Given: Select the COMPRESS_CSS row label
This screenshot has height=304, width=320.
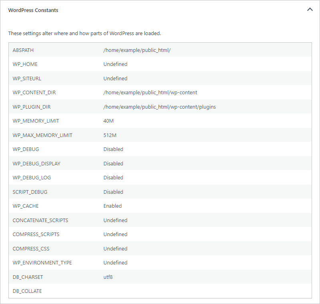Looking at the screenshot, I should 31,248.
